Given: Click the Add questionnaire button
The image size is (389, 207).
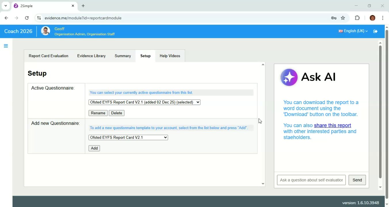Looking at the screenshot, I should (x=94, y=148).
